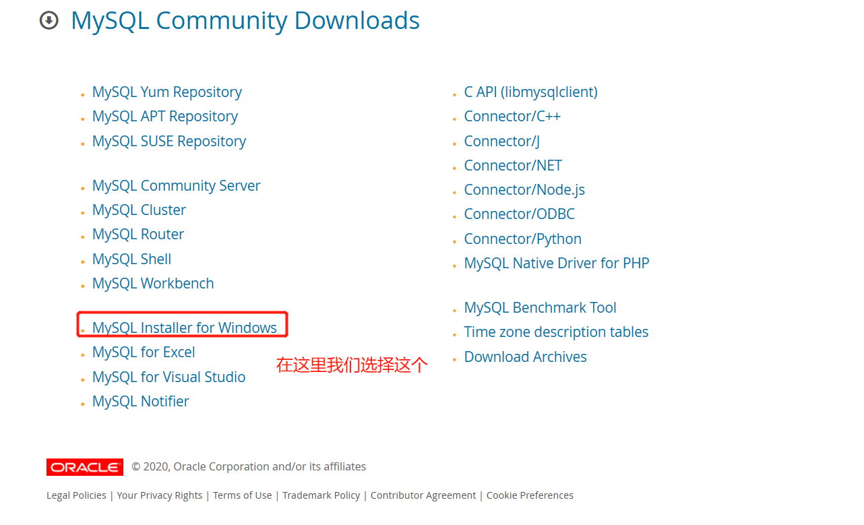Open MySQL Router downloads
This screenshot has width=864, height=525.
click(x=137, y=234)
